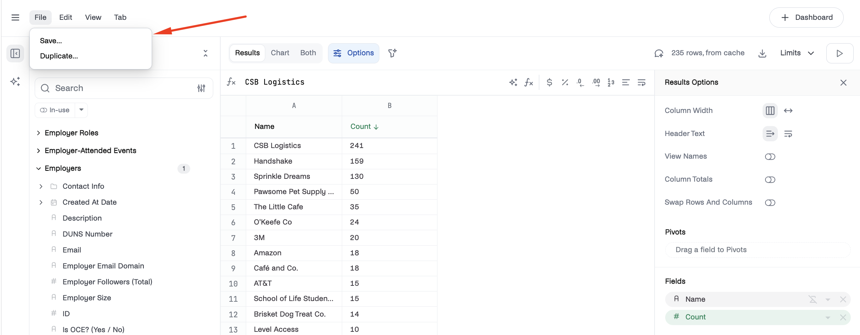Open the Name field options dropdown
The height and width of the screenshot is (335, 860).
point(828,300)
